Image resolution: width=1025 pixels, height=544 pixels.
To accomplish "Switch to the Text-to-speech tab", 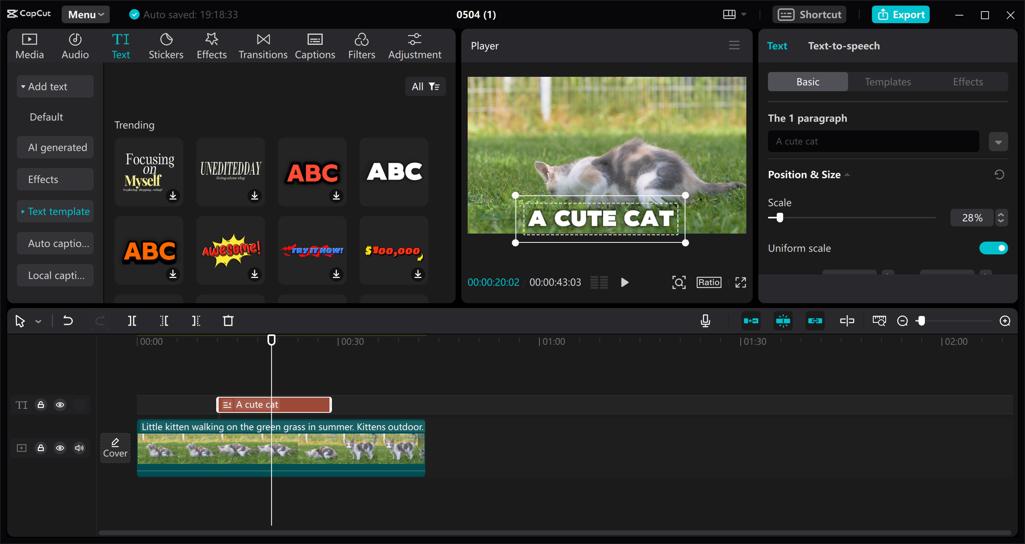I will pos(843,46).
